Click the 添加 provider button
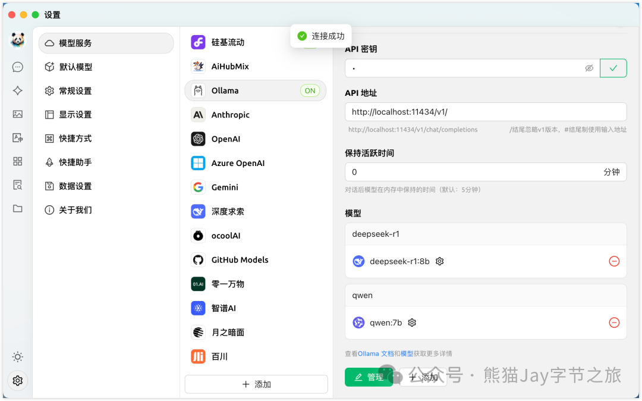The width and height of the screenshot is (642, 401). point(256,384)
